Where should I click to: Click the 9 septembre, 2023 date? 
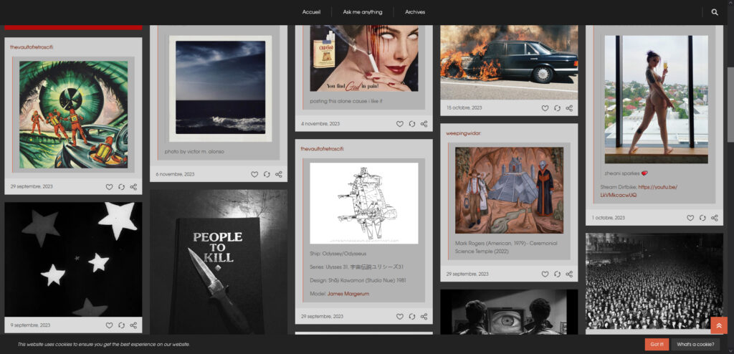click(30, 325)
